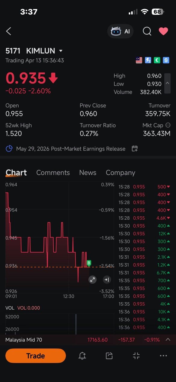Add the earnings release to calendar icon

135,148
